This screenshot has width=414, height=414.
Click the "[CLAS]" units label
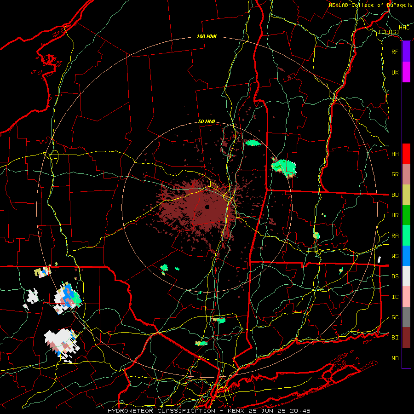coord(389,32)
